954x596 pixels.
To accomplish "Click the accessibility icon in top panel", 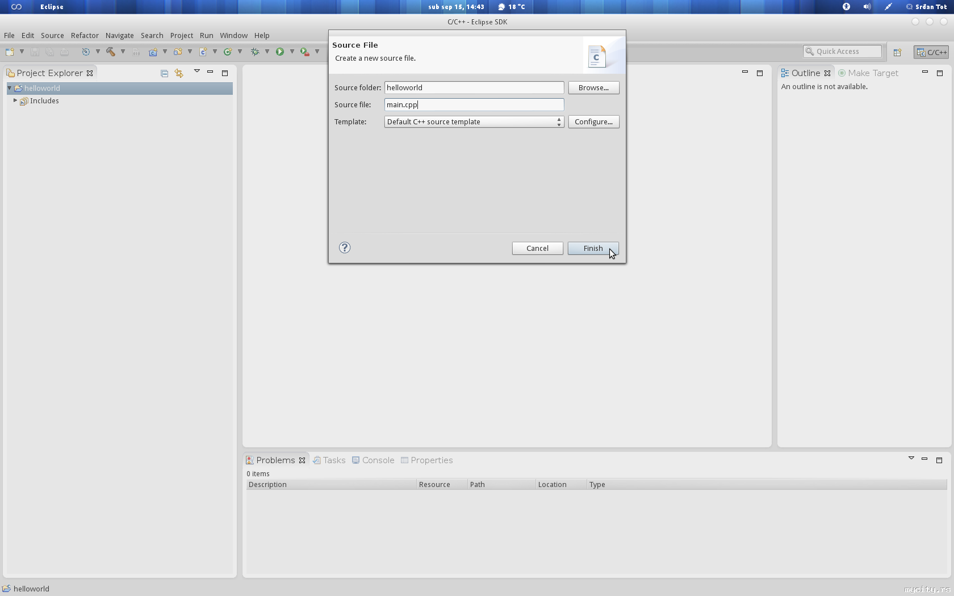I will (846, 7).
